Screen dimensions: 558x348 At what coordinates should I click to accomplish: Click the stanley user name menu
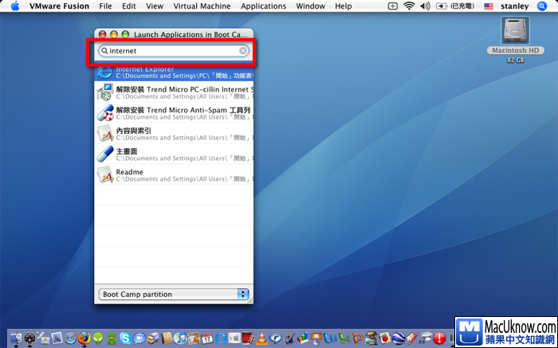tap(519, 6)
